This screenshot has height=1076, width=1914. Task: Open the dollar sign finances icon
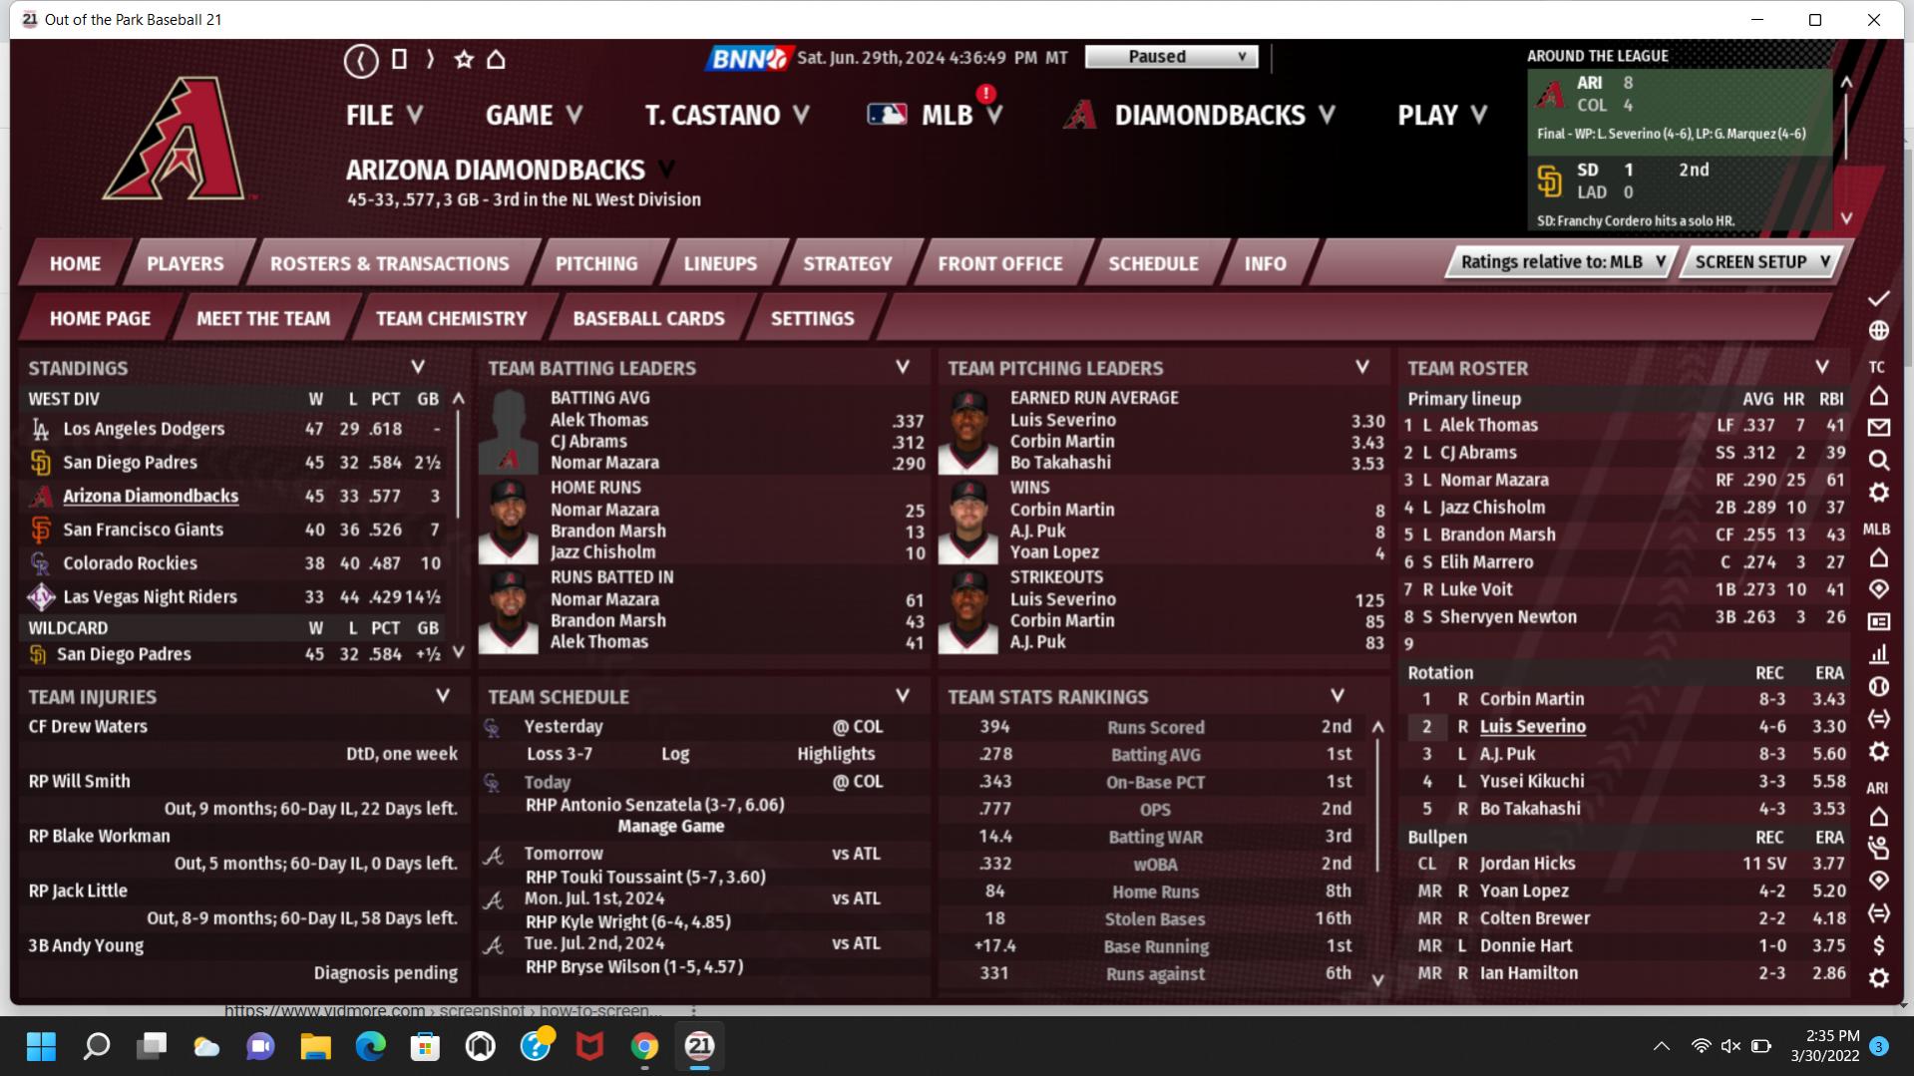point(1879,945)
